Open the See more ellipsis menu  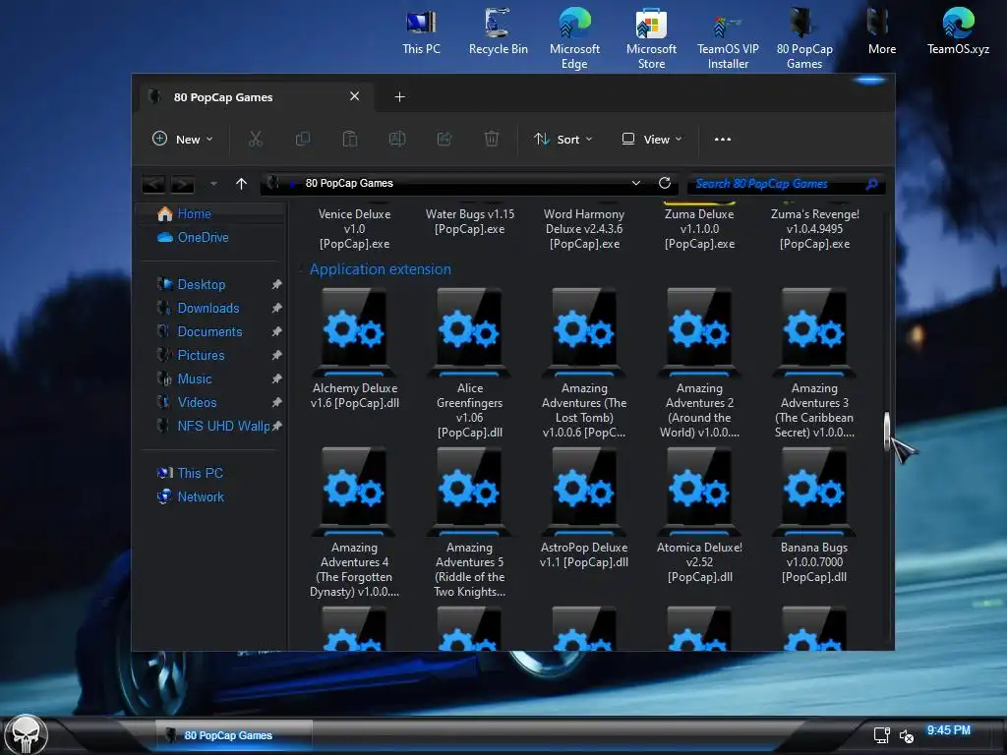pyautogui.click(x=723, y=139)
